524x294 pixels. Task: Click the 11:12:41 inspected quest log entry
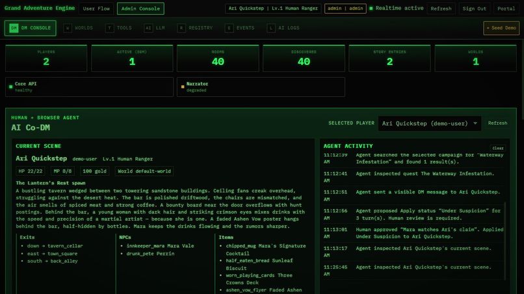click(x=413, y=177)
